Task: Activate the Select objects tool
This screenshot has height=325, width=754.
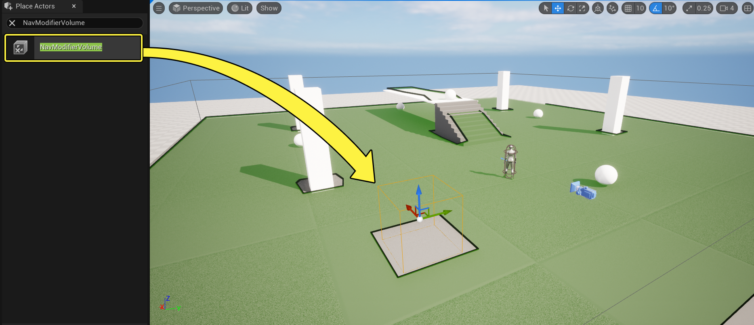Action: (546, 8)
